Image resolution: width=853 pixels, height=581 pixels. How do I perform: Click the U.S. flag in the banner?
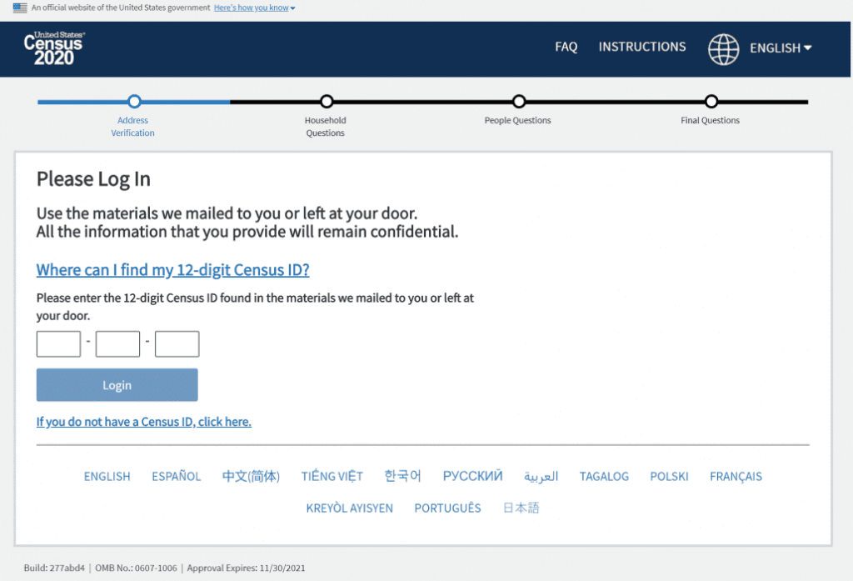coord(18,8)
